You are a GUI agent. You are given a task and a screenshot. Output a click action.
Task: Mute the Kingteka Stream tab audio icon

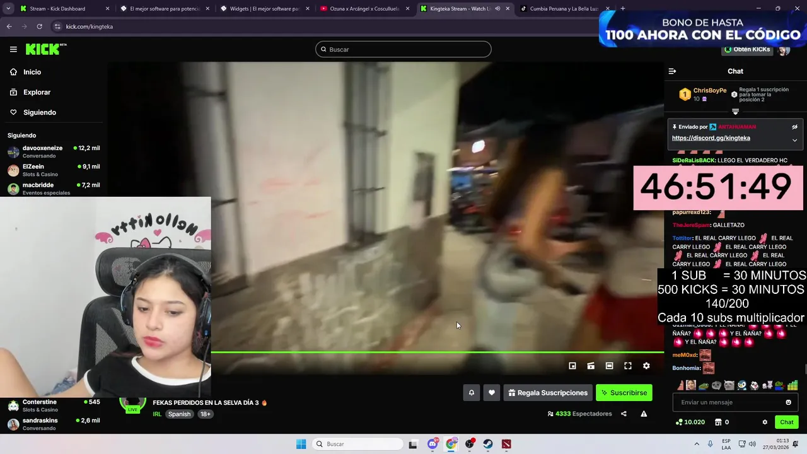click(x=497, y=9)
